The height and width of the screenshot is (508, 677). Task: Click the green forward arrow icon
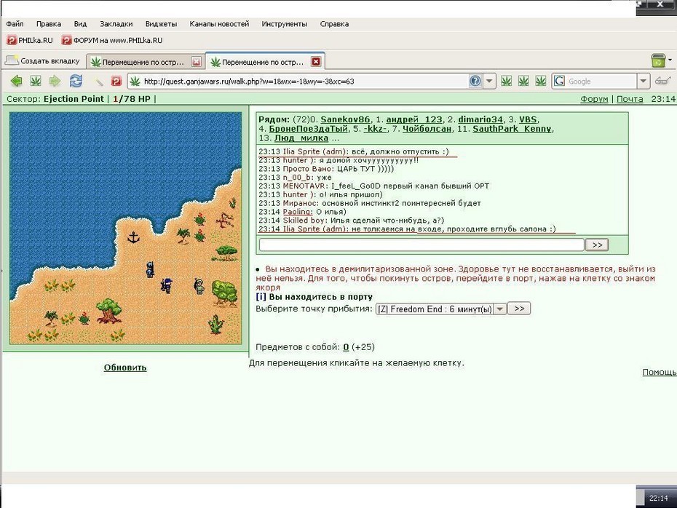[x=55, y=81]
